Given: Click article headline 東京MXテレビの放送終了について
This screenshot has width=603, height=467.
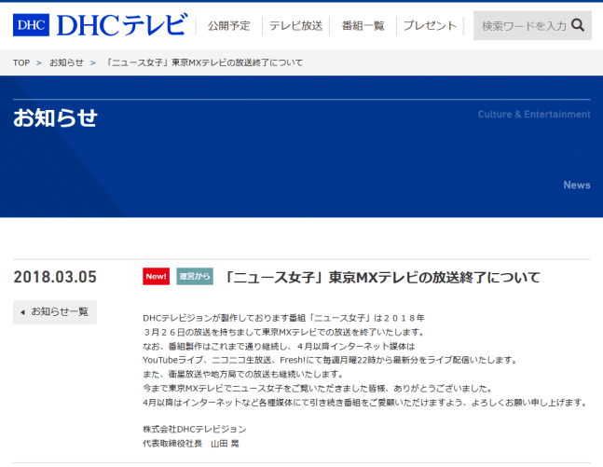Looking at the screenshot, I should pos(382,278).
